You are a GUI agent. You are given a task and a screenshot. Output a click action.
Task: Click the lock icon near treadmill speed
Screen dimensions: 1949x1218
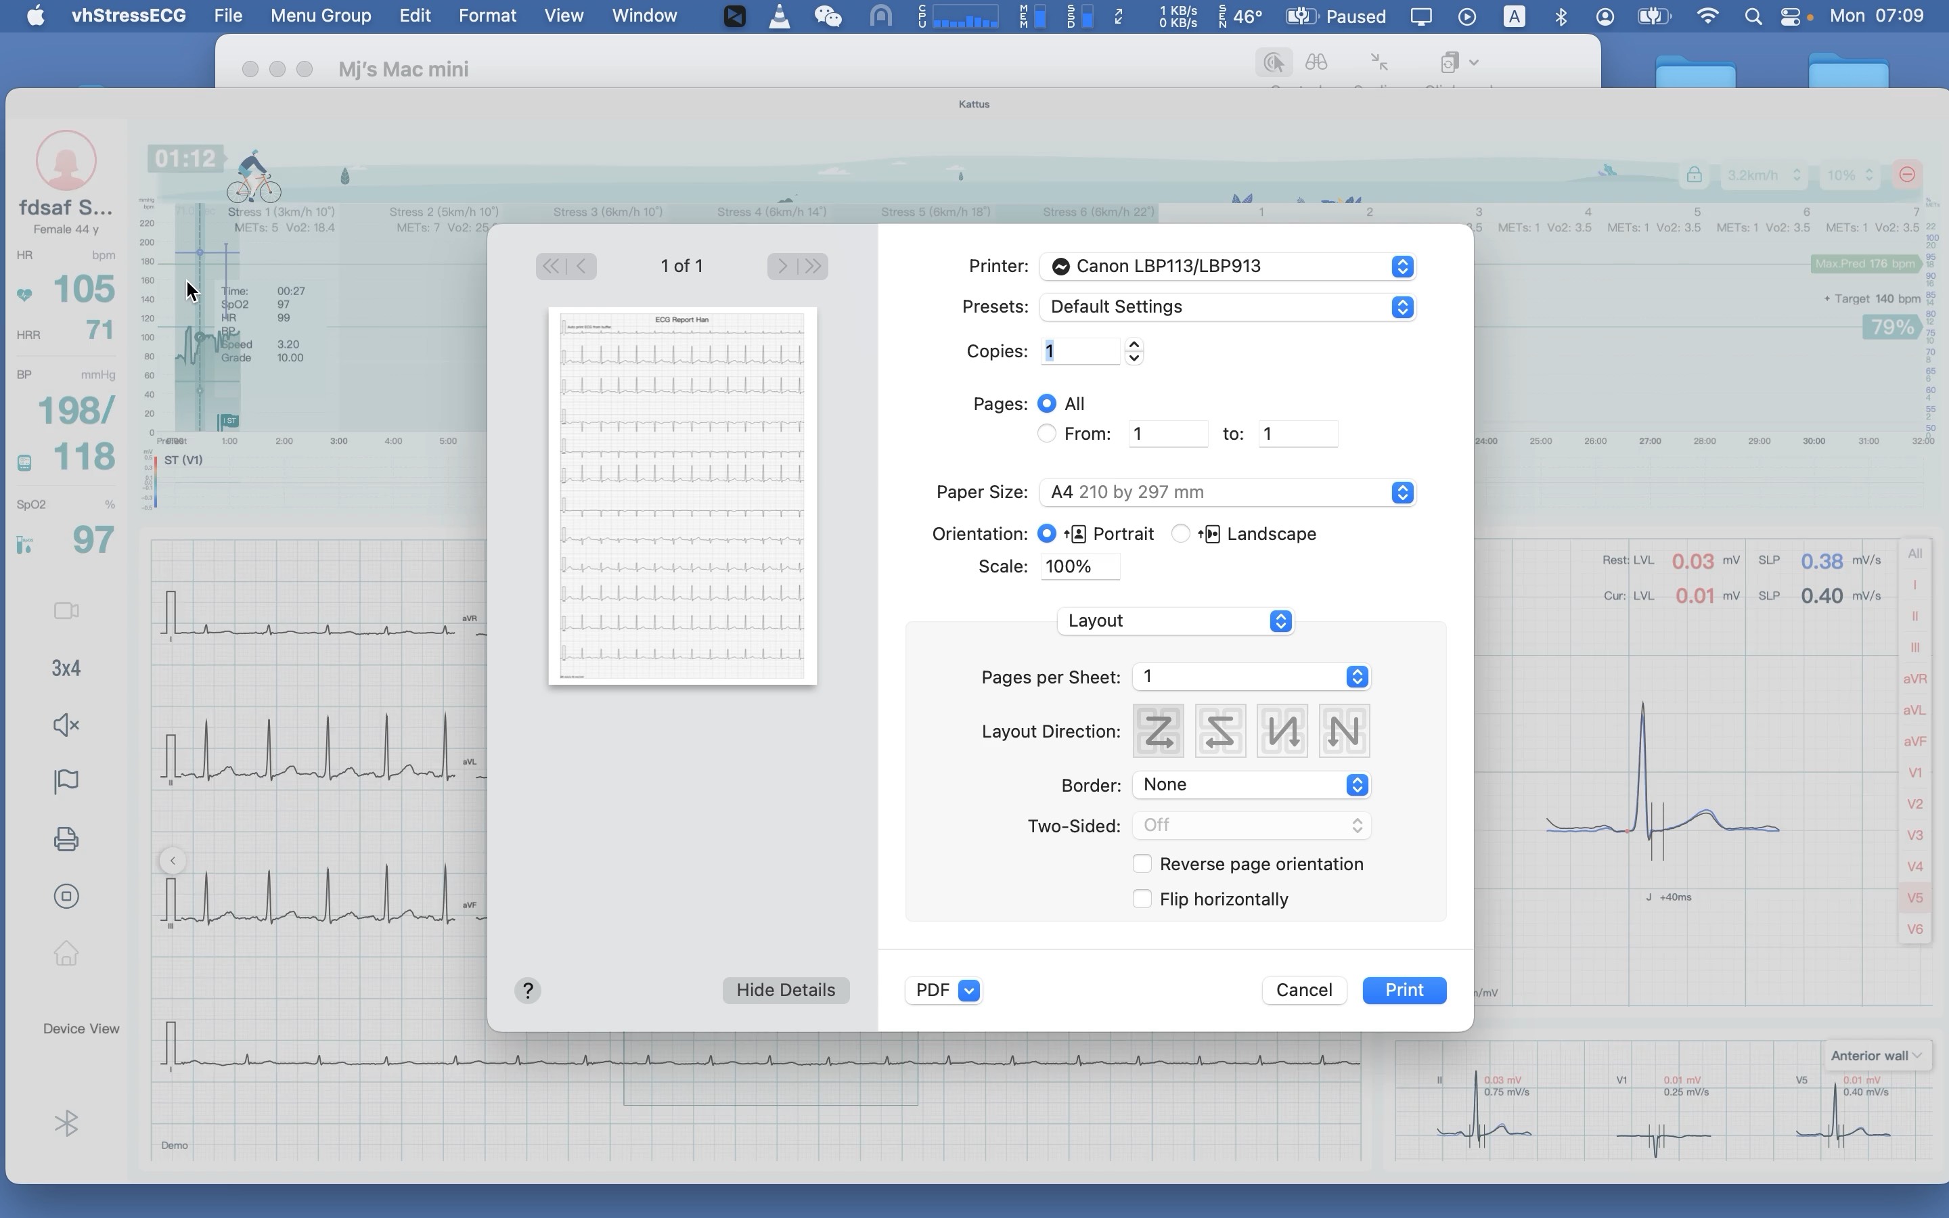(x=1694, y=175)
